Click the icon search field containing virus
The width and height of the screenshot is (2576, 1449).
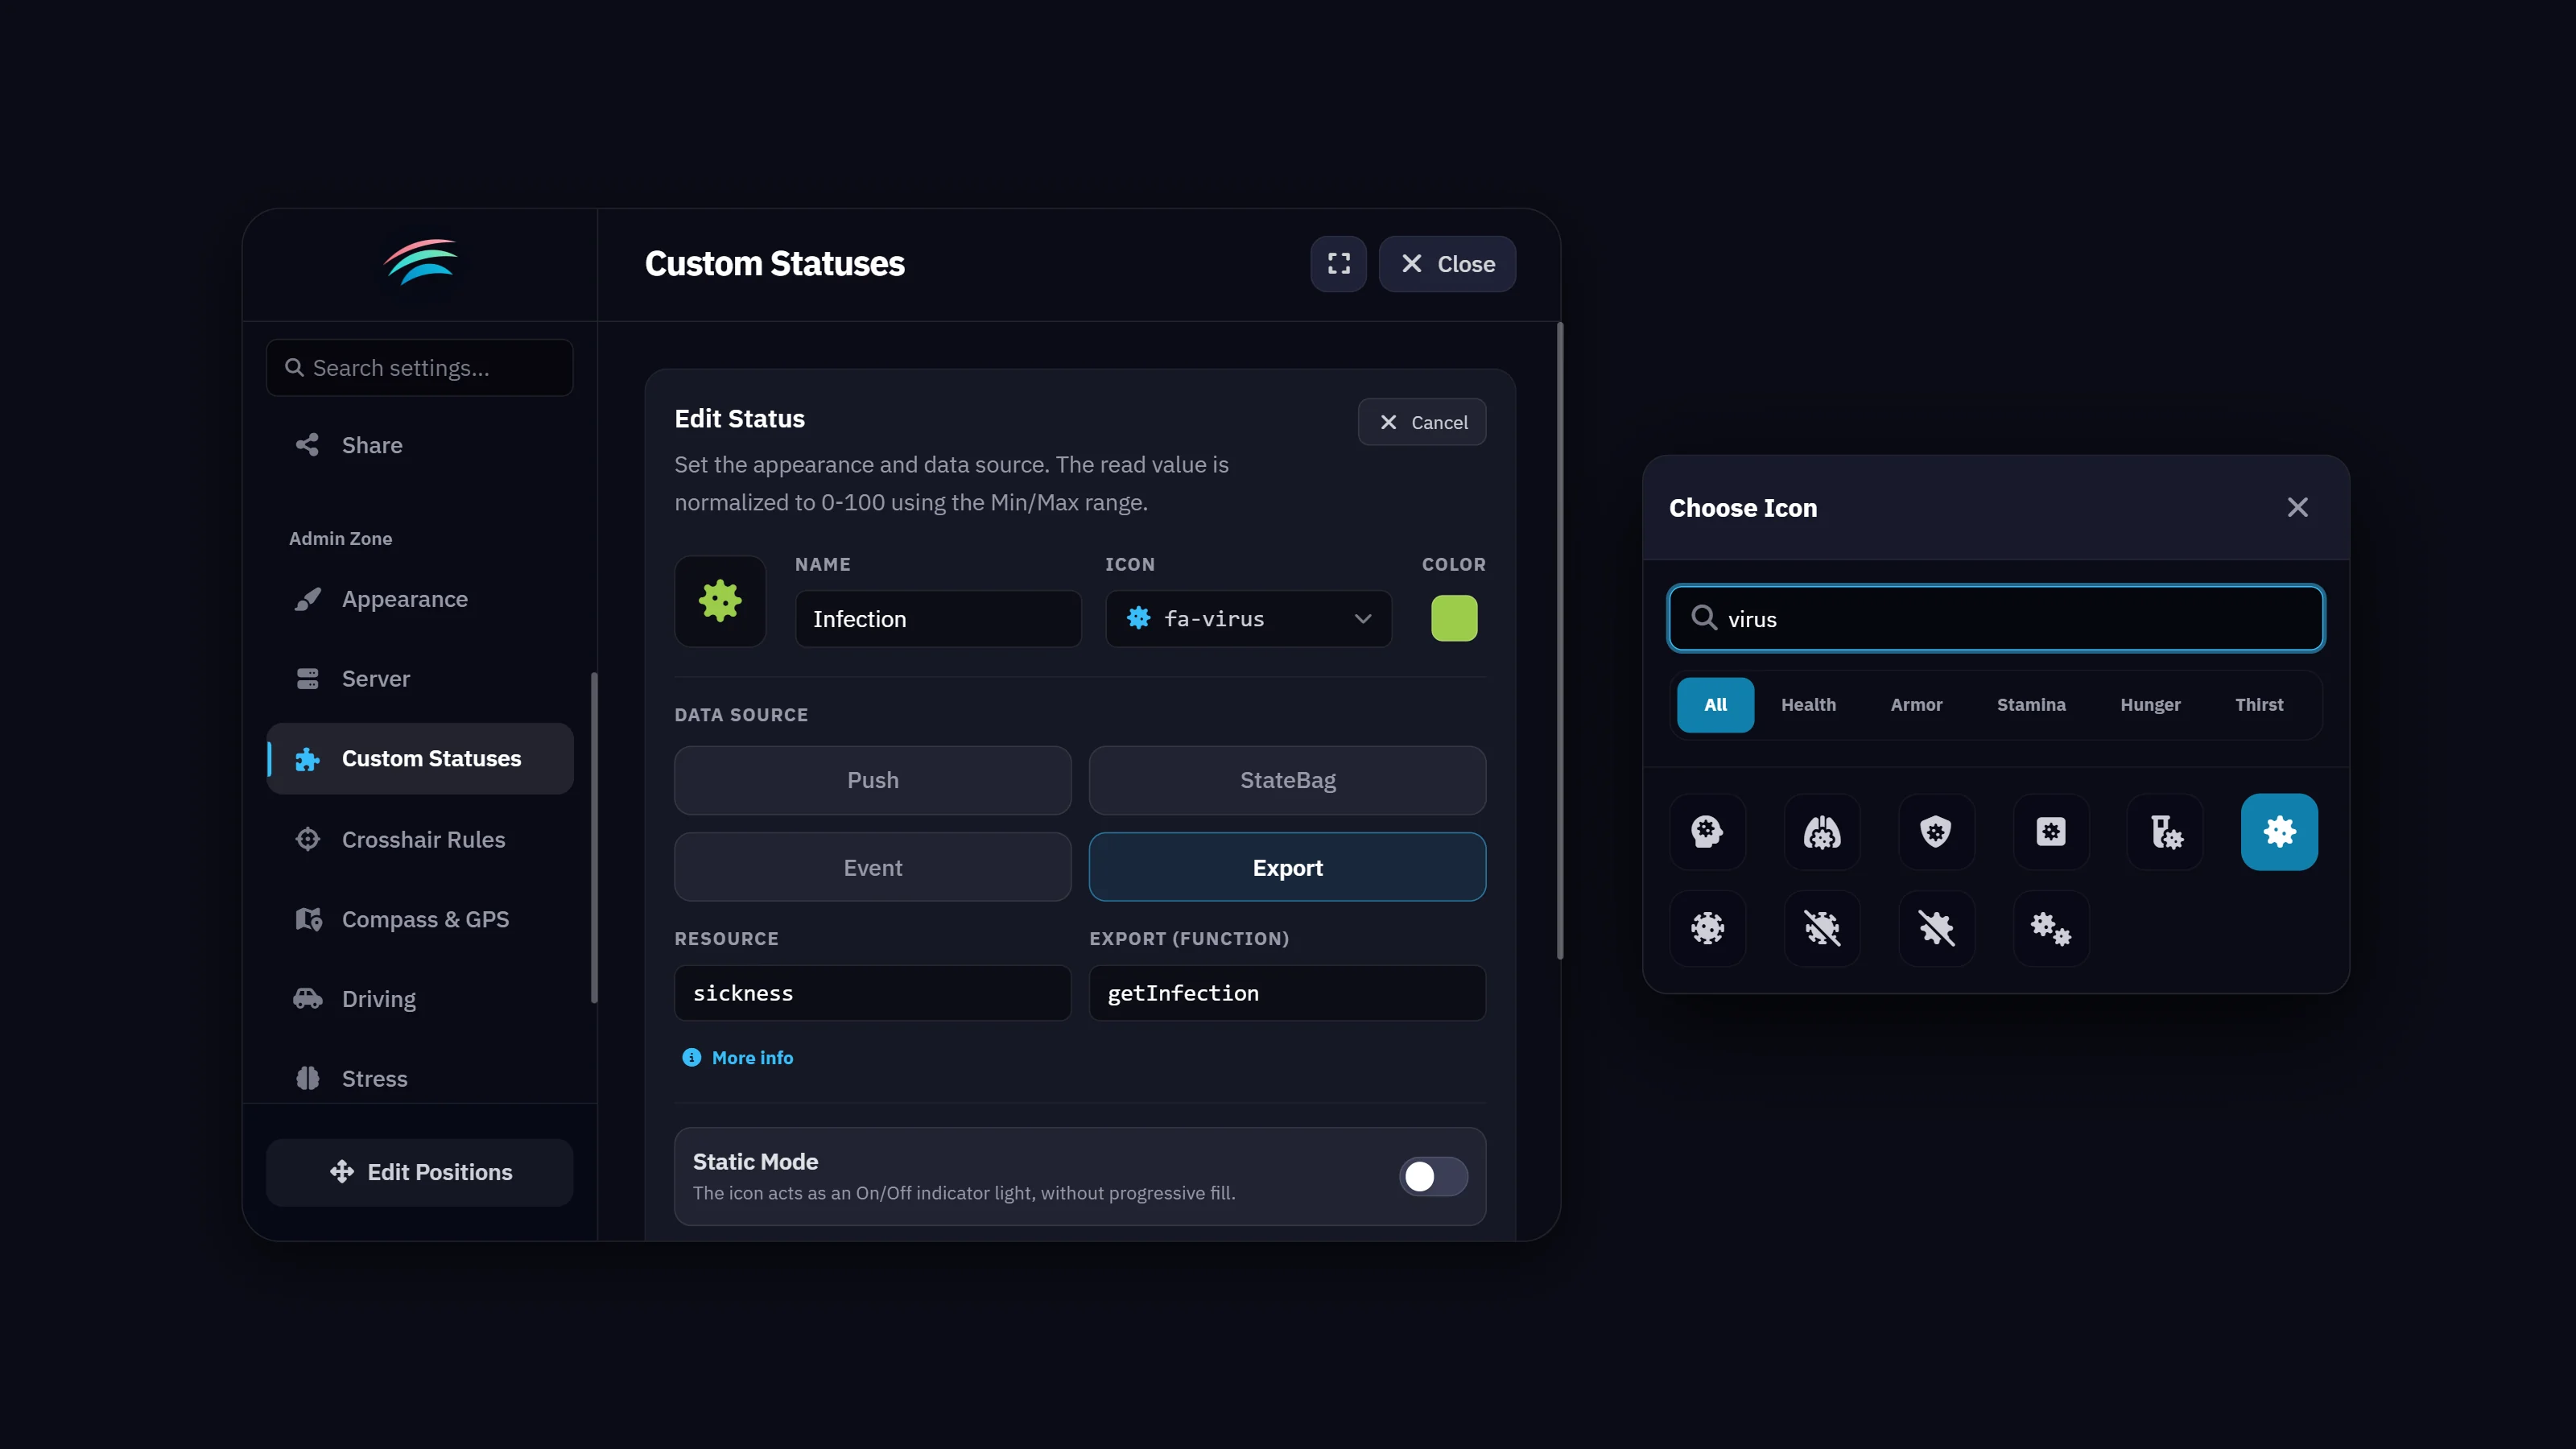(1996, 618)
